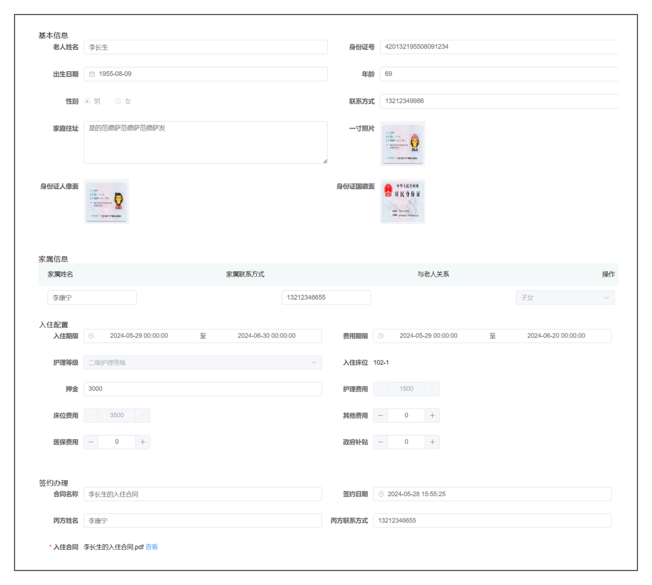
Task: Increase 其他费用 with the plus button
Action: pos(432,416)
